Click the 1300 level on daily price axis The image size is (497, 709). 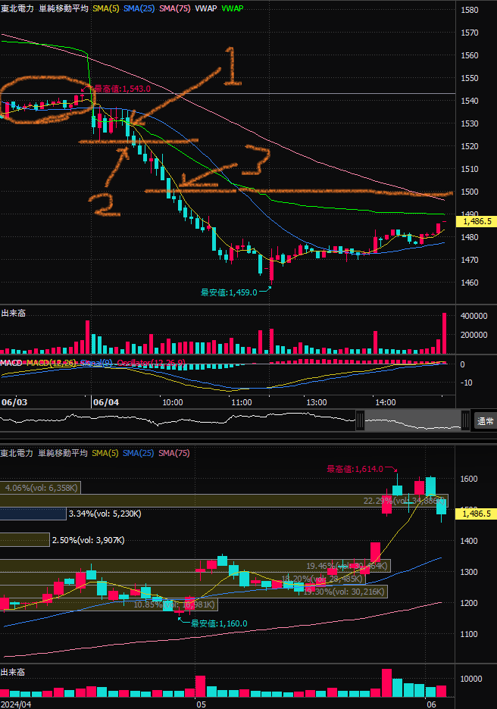point(469,572)
